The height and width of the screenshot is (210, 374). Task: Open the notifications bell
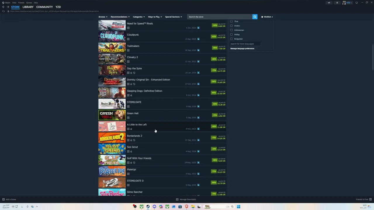point(337,3)
